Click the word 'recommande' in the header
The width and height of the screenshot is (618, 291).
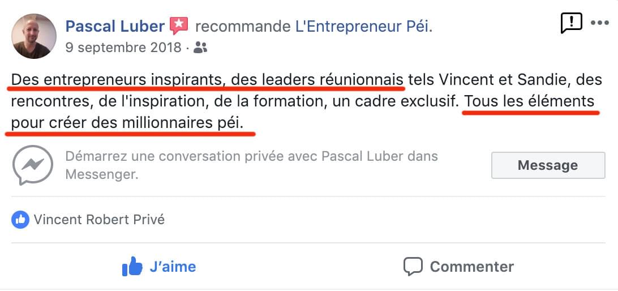click(243, 26)
